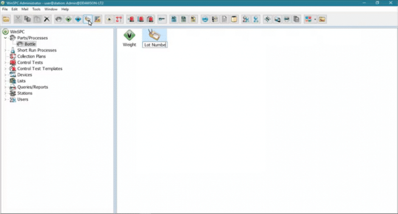Open the dropdown arrow beside colored toolbar icon

(315, 19)
